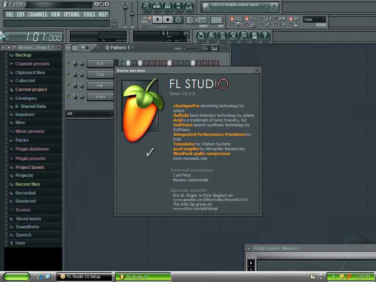Image resolution: width=376 pixels, height=282 pixels.
Task: Click the Fruity Limiter play arrow icon
Action: 251,263
